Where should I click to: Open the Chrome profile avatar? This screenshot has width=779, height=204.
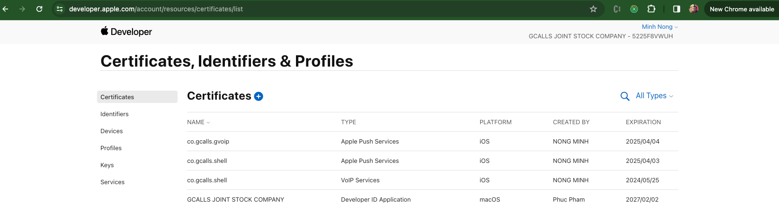693,9
